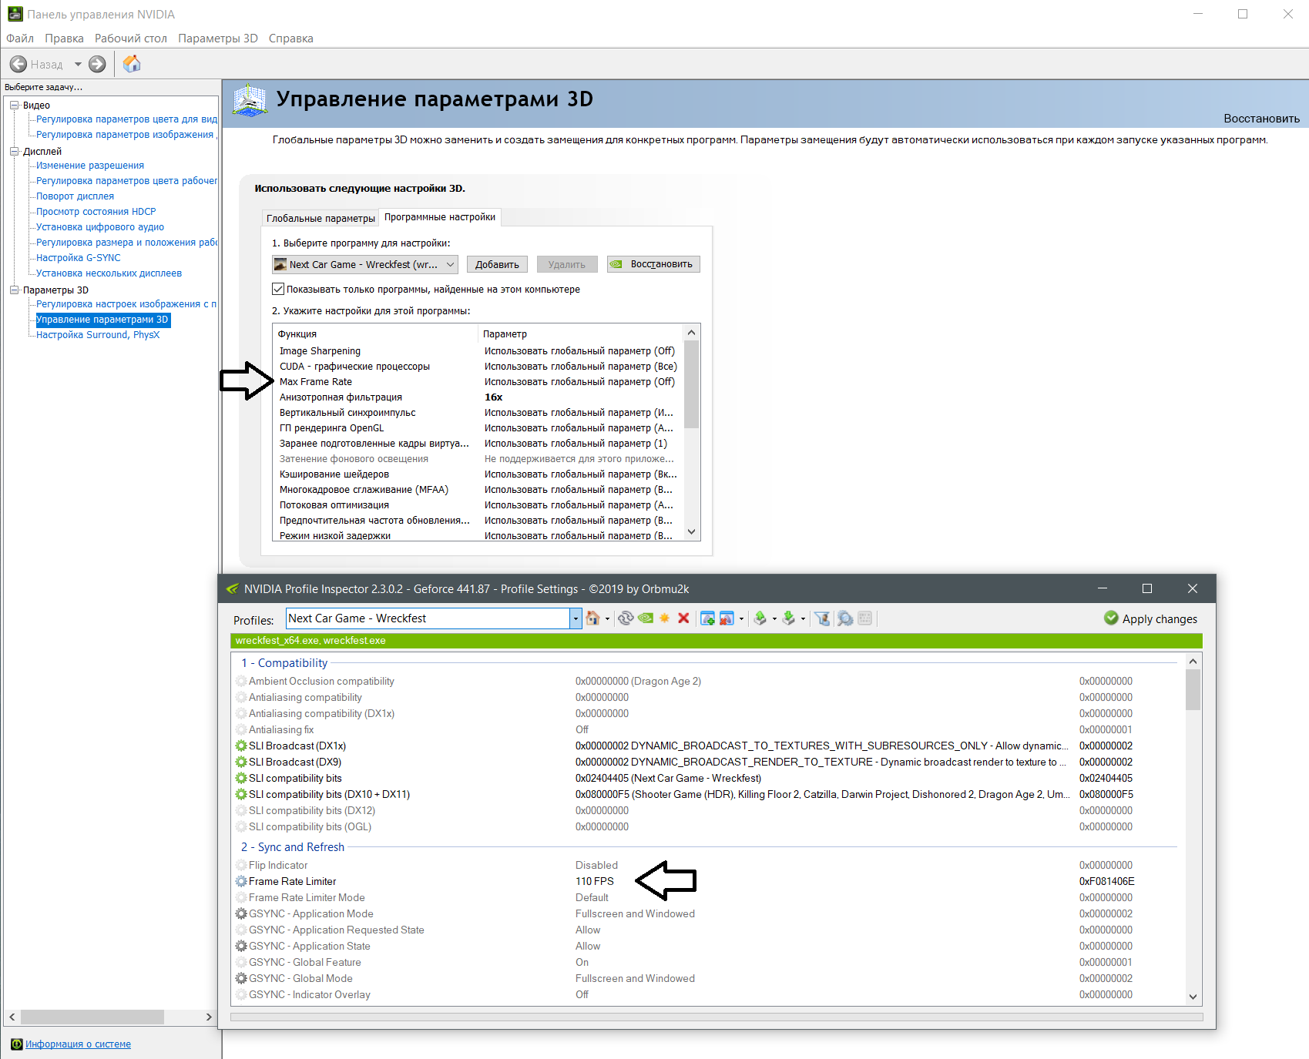Screen dimensions: 1309x1059
Task: Click the remove application from profile icon
Action: point(727,618)
